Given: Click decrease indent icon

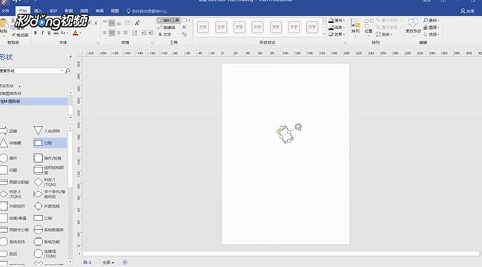Looking at the screenshot, I should click(144, 33).
